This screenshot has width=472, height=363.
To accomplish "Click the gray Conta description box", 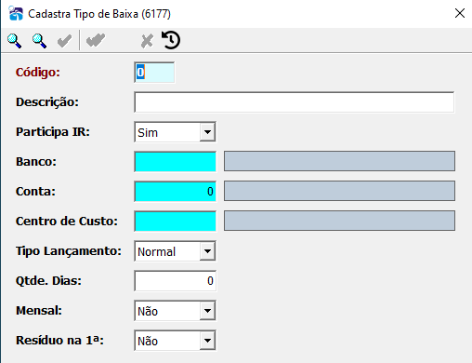I will tap(339, 191).
